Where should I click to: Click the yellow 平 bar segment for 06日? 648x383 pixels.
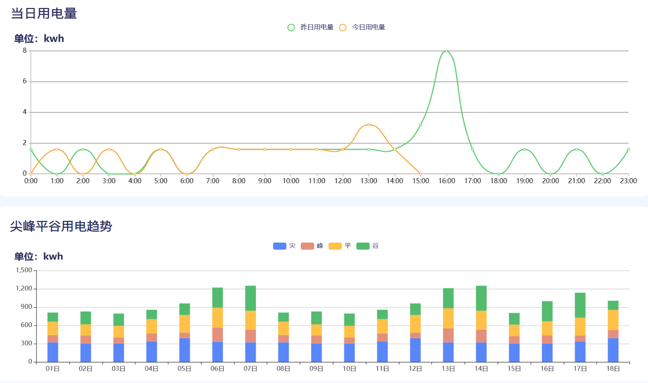218,318
